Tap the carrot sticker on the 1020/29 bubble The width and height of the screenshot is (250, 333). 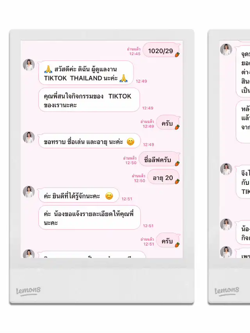(x=177, y=55)
